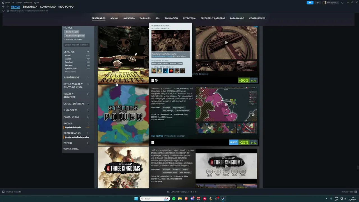The height and width of the screenshot is (202, 359).
Task: Open the Total War Three Kingdoms capsule image
Action: [x=123, y=168]
